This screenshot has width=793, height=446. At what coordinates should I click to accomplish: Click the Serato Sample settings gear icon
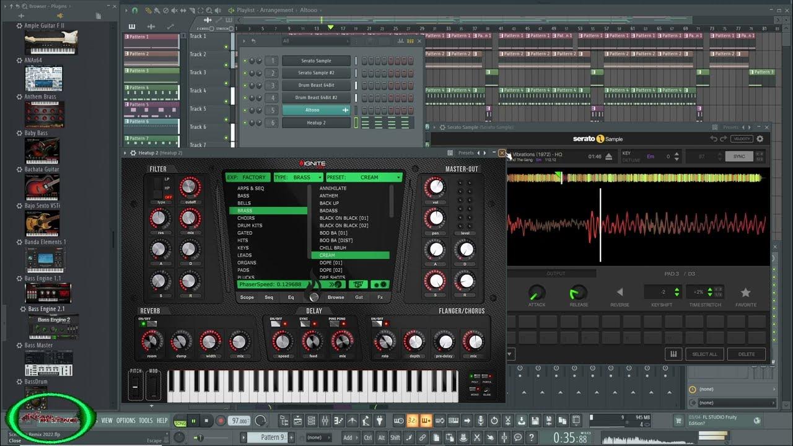pyautogui.click(x=760, y=139)
